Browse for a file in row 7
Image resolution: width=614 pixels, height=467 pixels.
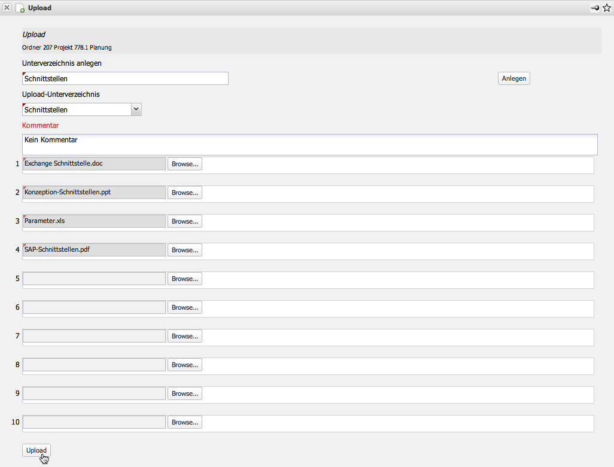coord(184,336)
